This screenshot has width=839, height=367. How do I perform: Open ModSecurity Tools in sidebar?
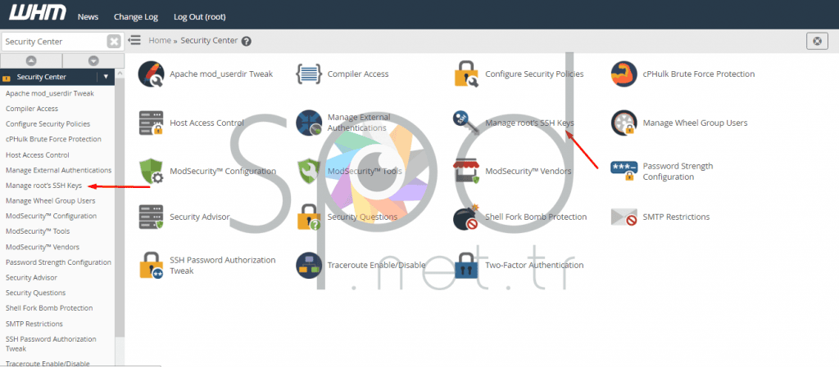click(x=38, y=231)
